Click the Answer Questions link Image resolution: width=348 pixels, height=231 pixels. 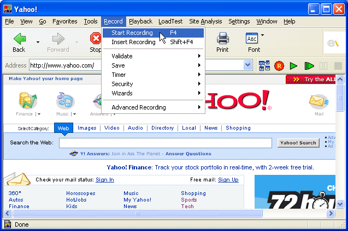pos(188,154)
